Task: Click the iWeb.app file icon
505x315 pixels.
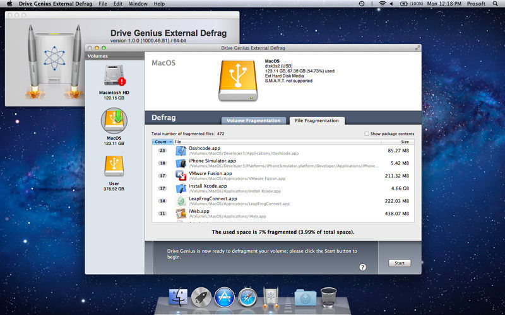Action: click(181, 214)
